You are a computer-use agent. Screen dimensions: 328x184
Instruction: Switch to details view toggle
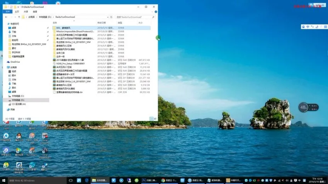[x=151, y=119]
